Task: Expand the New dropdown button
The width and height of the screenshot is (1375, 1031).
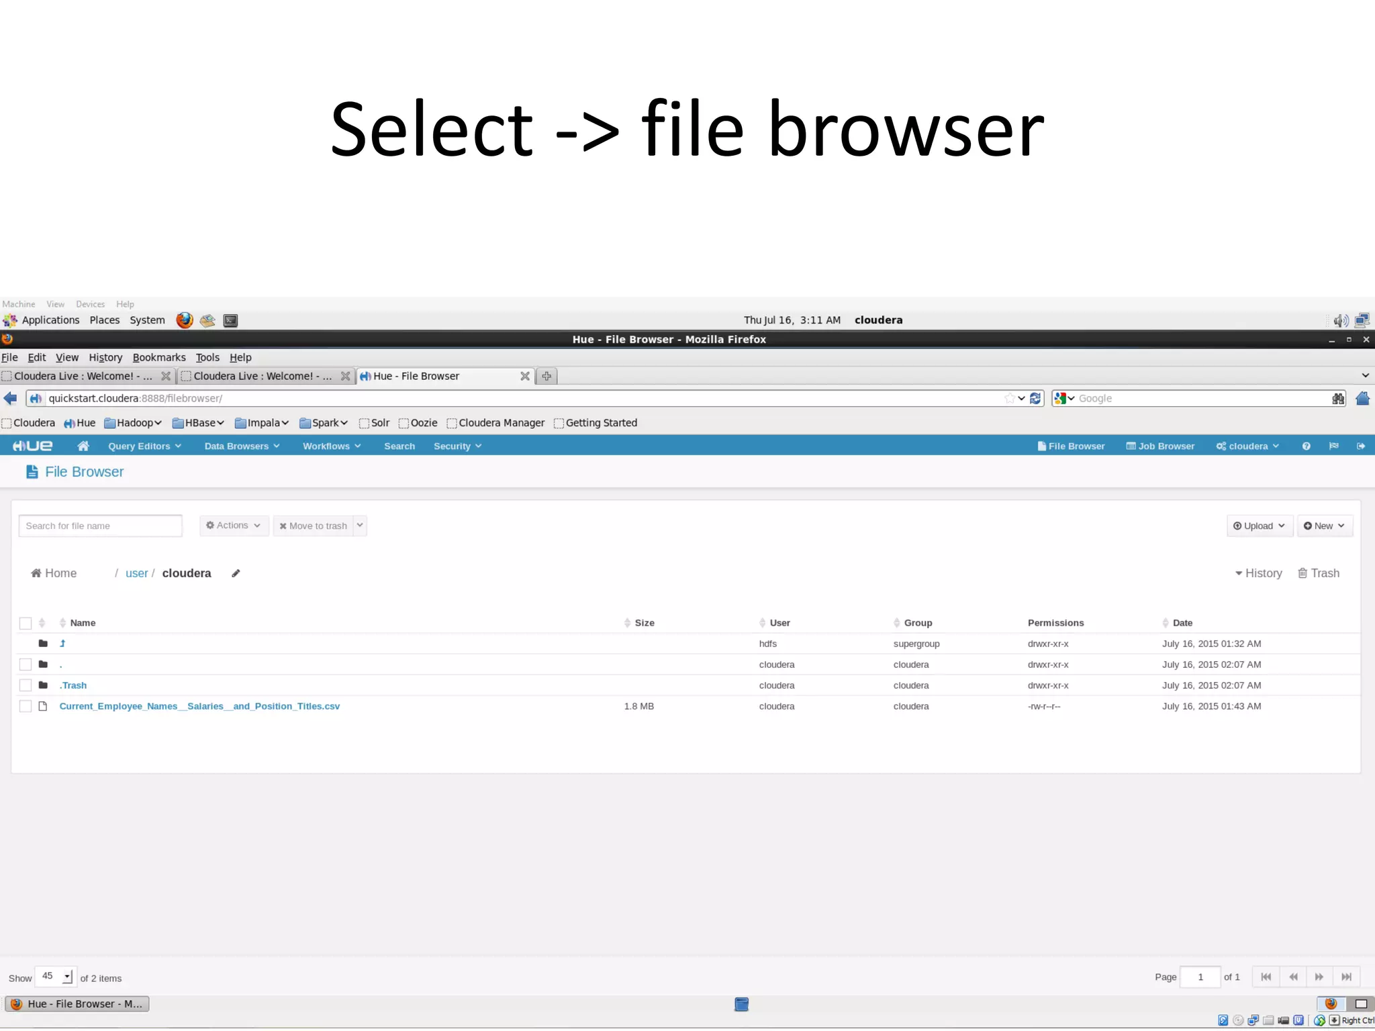Action: click(1324, 526)
